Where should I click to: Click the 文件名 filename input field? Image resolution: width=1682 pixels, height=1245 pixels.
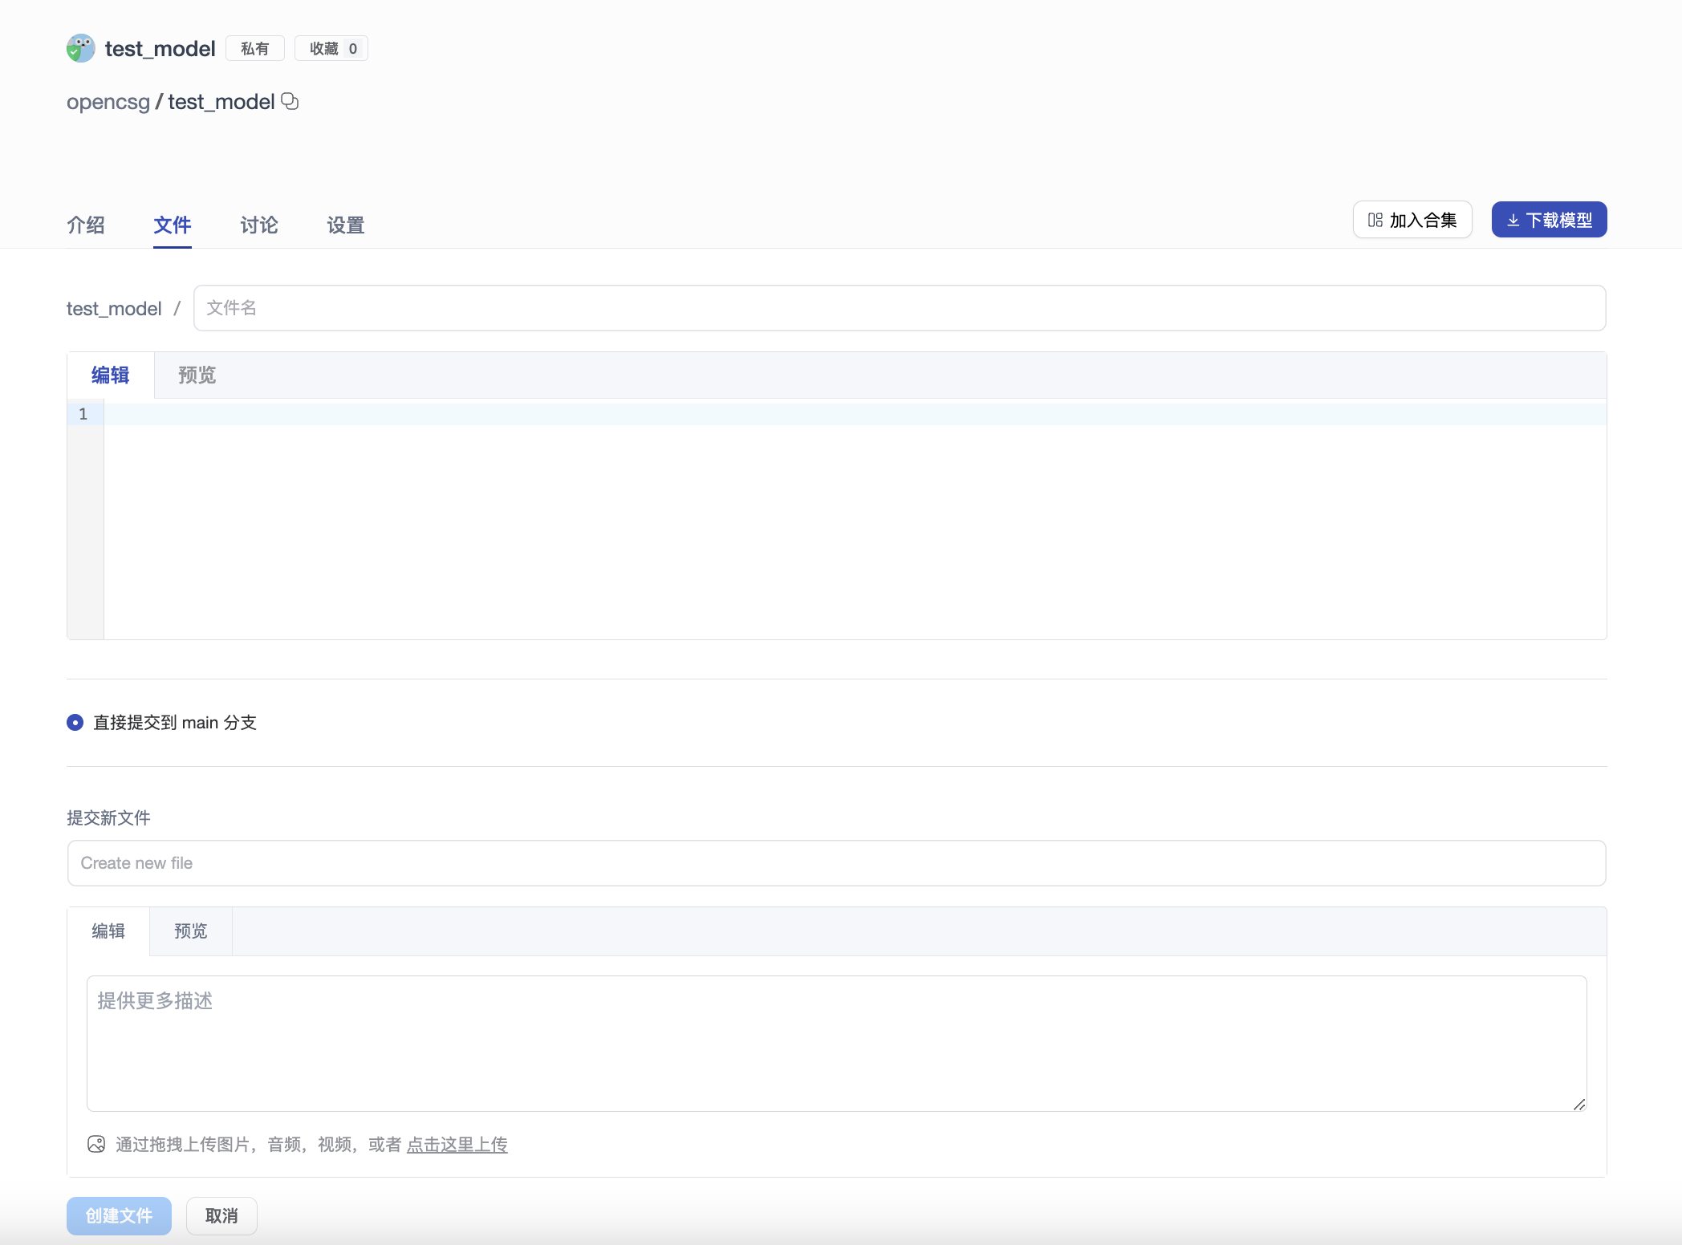[899, 308]
